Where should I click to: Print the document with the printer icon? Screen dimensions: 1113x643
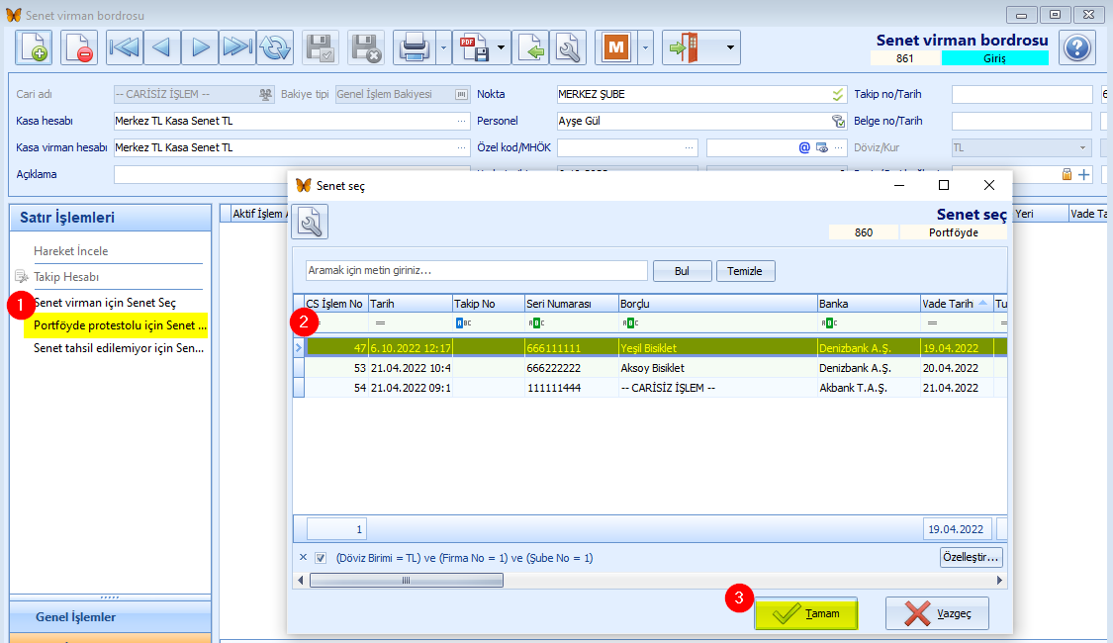(414, 47)
